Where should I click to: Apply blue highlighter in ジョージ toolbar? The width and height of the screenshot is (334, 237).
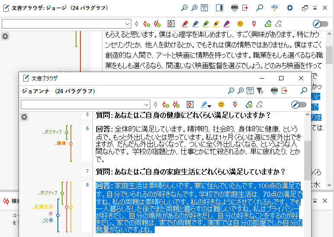(x=195, y=24)
